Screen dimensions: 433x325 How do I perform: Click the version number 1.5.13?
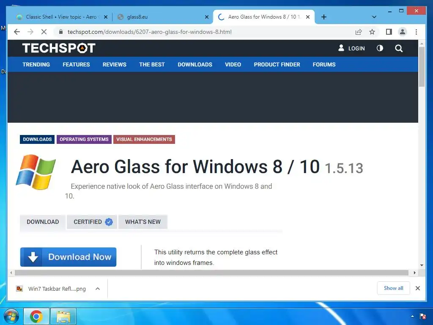[x=344, y=168]
